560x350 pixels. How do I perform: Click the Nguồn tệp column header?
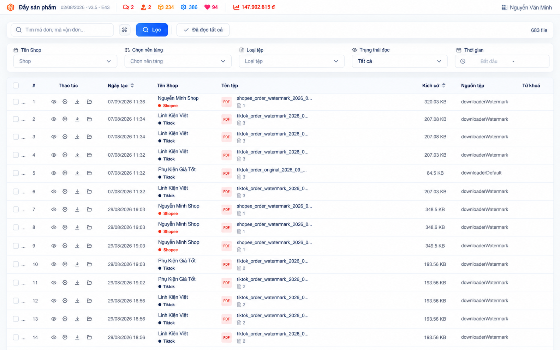pos(472,86)
